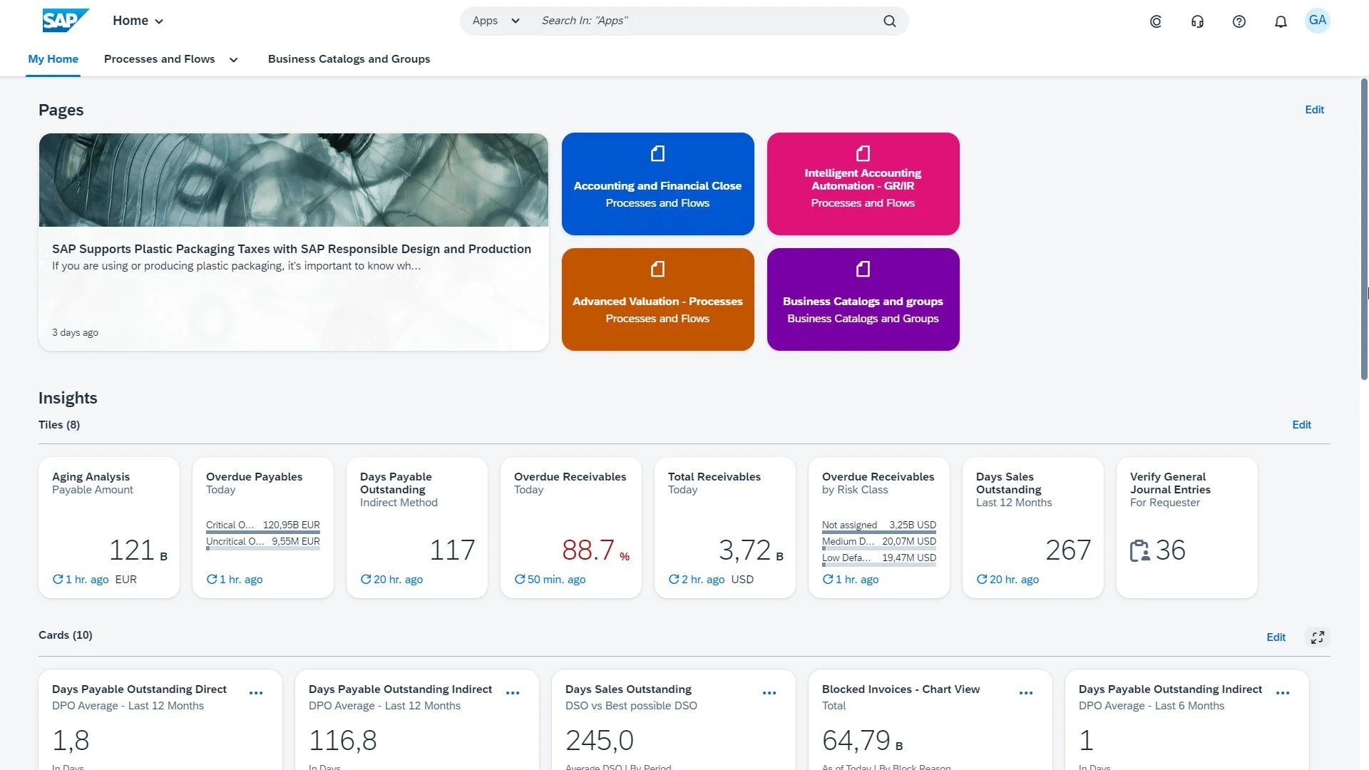Click the Days Sales Outstanding tile icon

pyautogui.click(x=1032, y=526)
